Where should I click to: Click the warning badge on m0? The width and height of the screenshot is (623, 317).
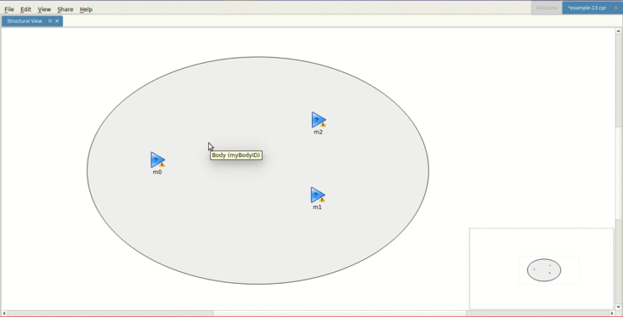pyautogui.click(x=162, y=165)
